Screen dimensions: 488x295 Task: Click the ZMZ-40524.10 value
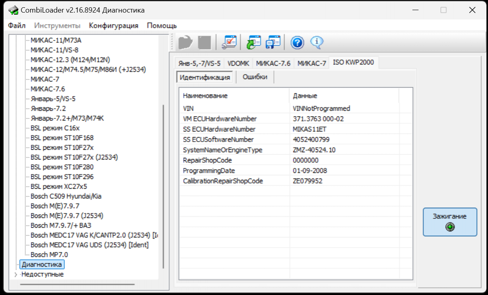coord(314,150)
